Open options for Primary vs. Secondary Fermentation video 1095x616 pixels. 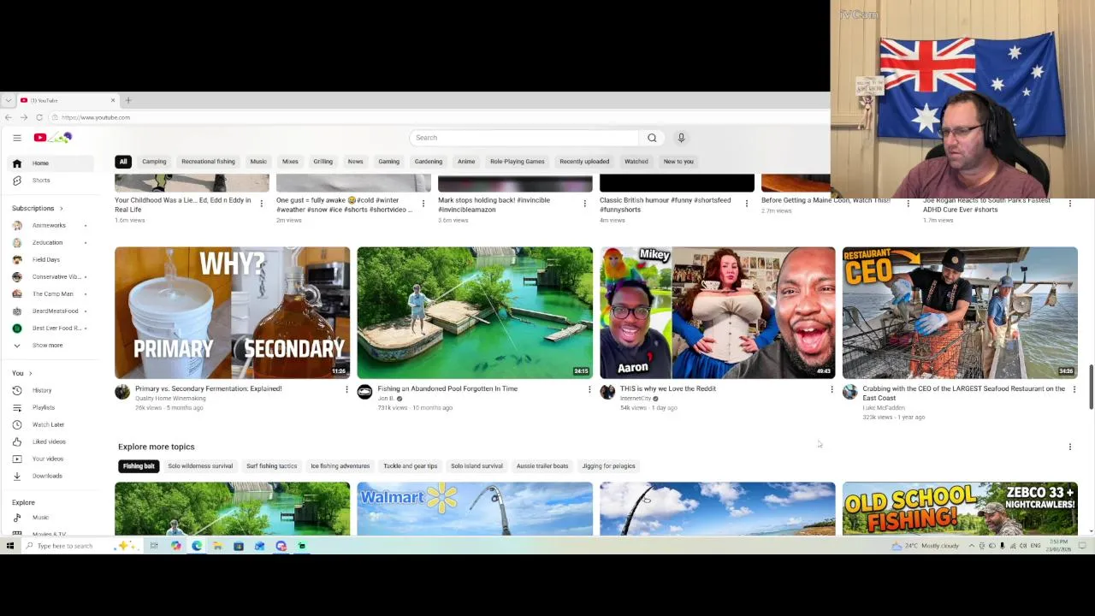pos(346,389)
